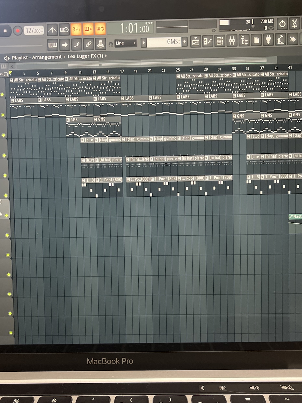
Task: Click the chain-link multilink controllers icon
Action: 88,44
